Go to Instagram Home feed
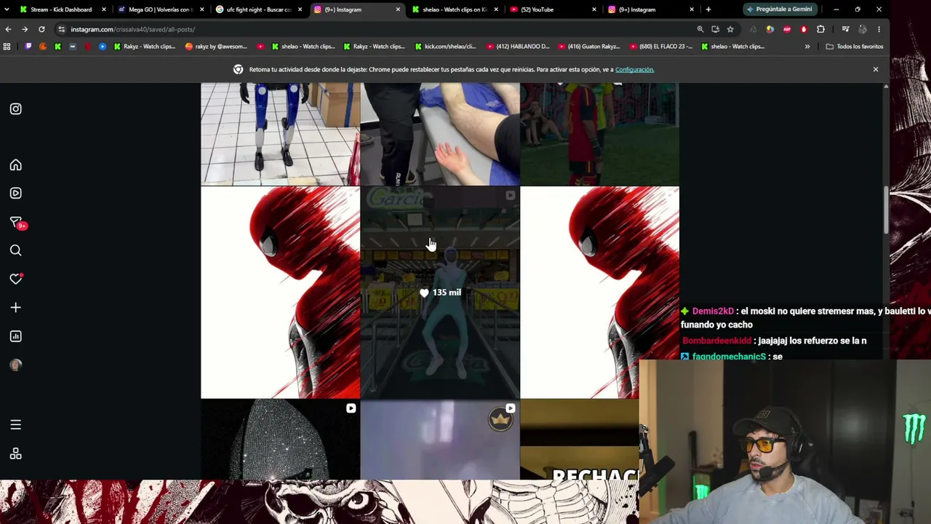 tap(15, 165)
